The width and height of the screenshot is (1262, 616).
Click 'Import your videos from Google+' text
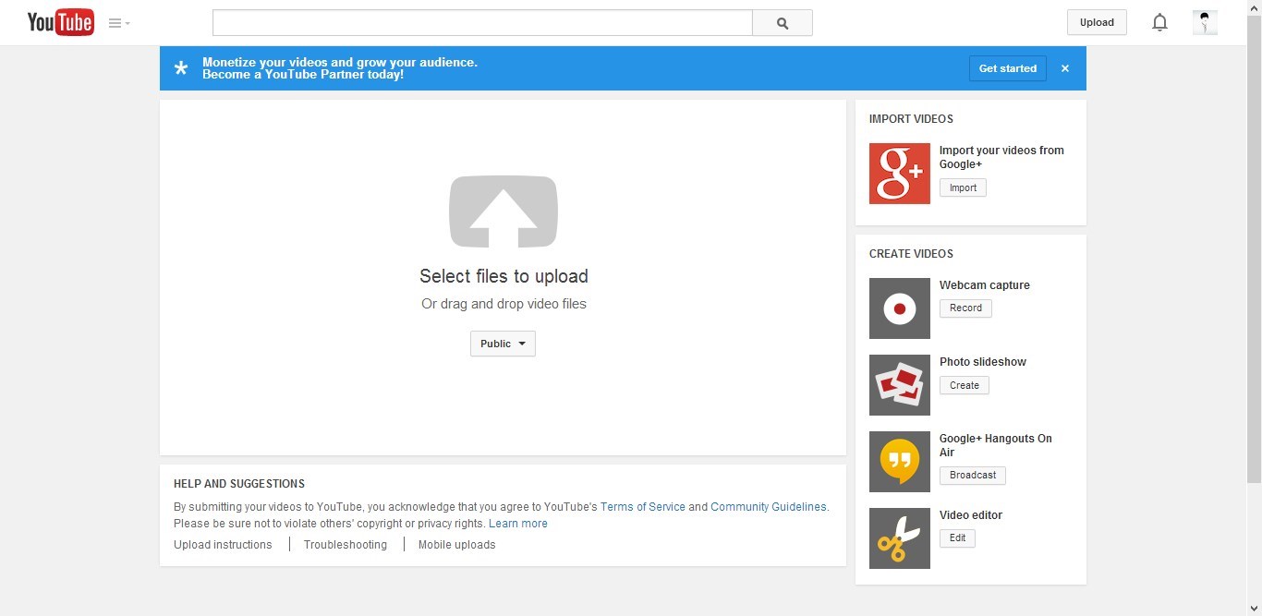coord(1001,157)
